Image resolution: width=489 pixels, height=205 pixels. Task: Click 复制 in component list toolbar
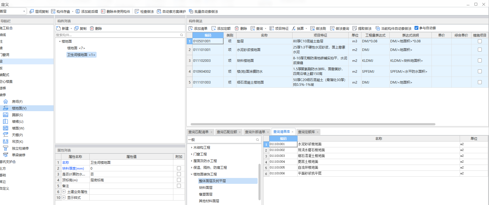(80, 28)
